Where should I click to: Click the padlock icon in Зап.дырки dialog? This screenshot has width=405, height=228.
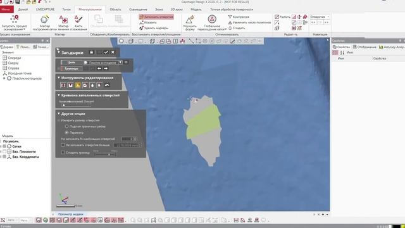(x=91, y=52)
